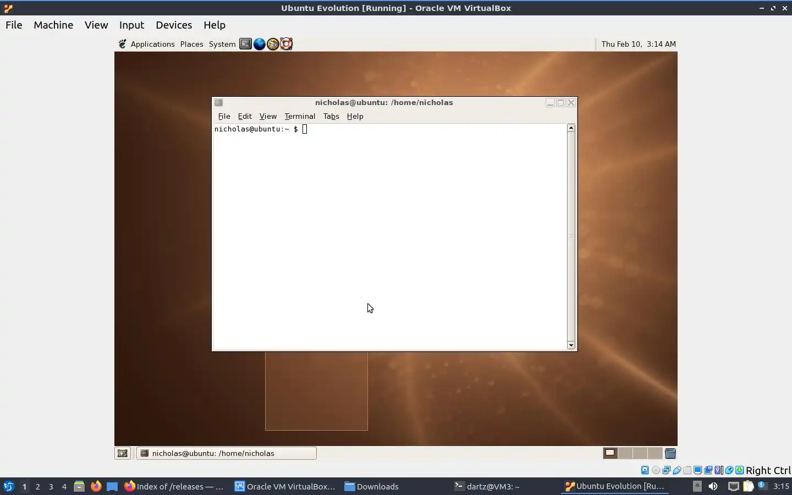Open the lifebuoy Help launcher icon

tap(286, 44)
